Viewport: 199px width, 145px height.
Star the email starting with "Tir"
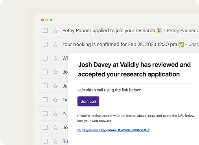point(55,100)
